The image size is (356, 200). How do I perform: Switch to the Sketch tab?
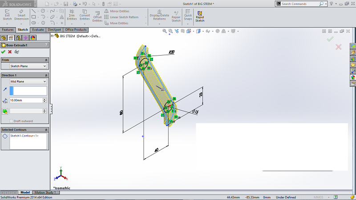23,30
